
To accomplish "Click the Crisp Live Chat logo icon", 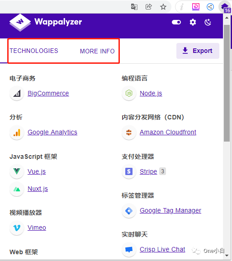I will 129,250.
